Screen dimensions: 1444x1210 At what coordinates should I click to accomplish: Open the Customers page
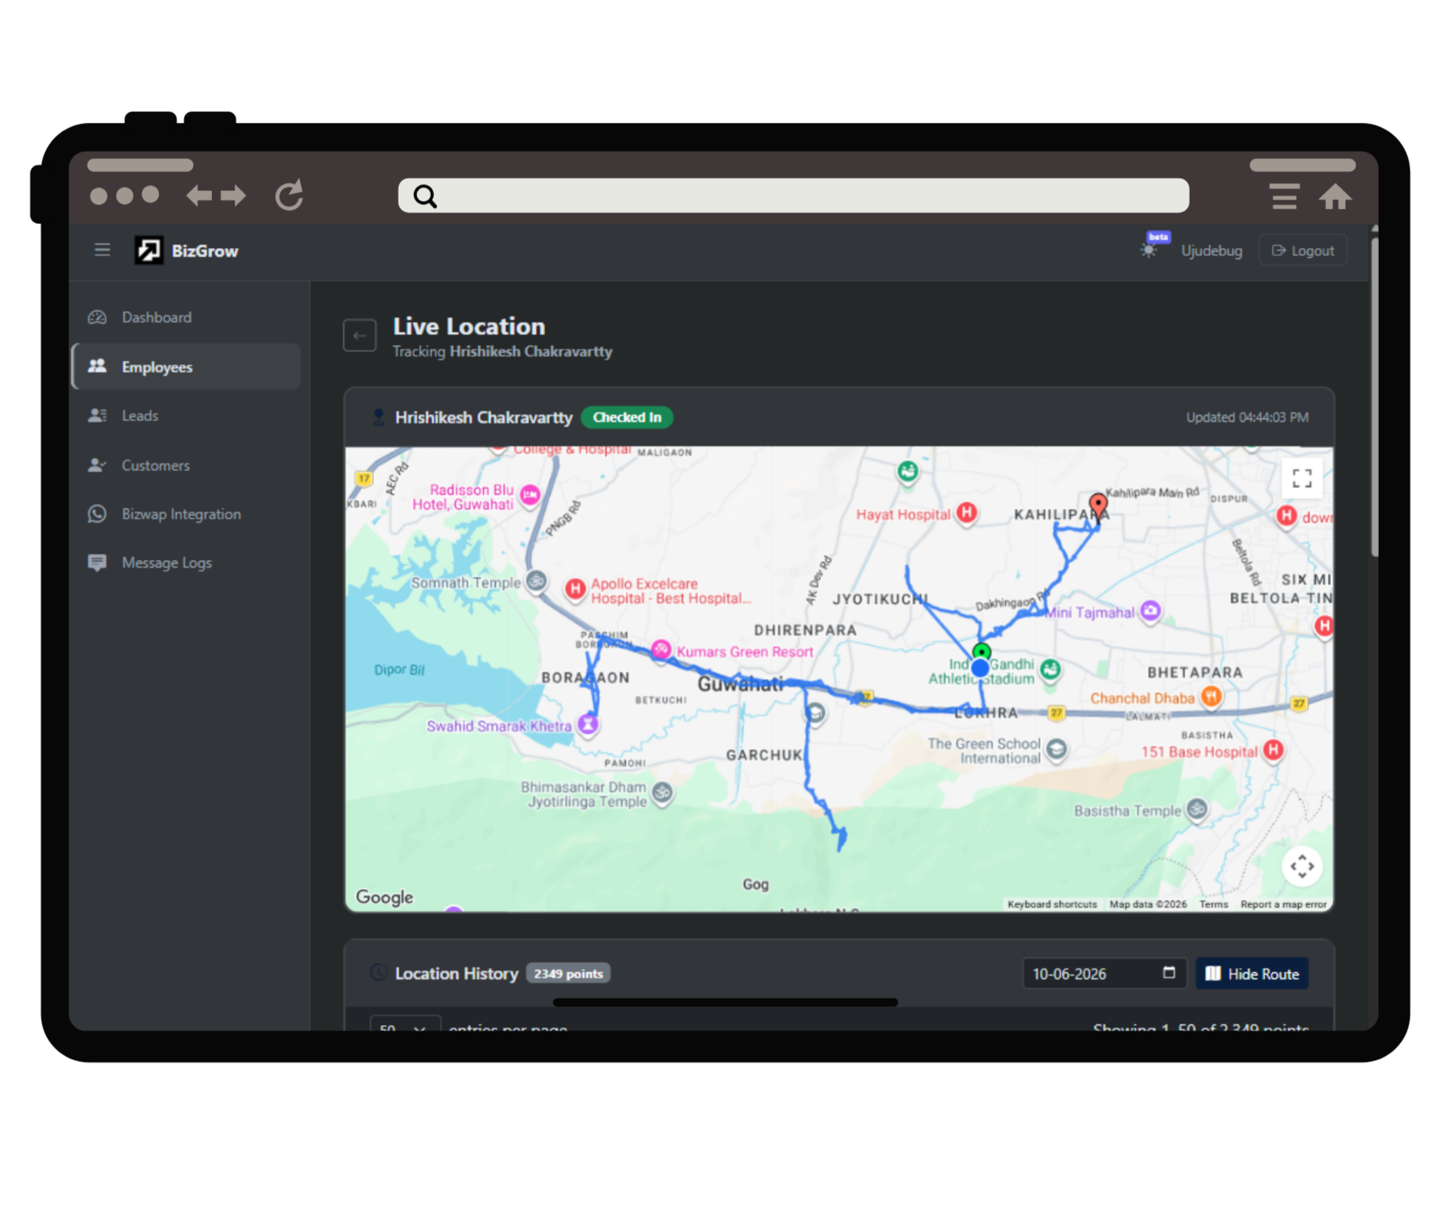click(187, 465)
